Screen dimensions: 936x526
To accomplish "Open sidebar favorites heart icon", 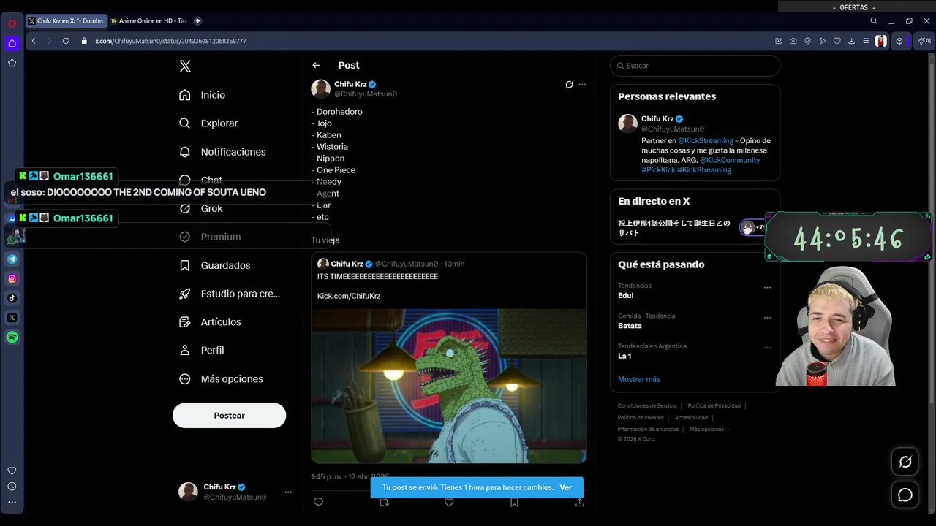I will pos(12,470).
